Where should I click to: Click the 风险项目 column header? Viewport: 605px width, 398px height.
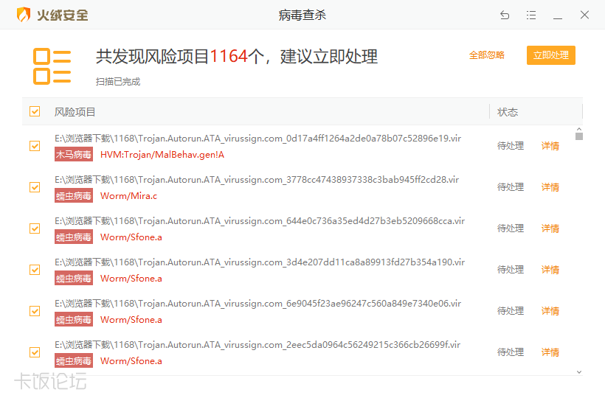click(75, 112)
